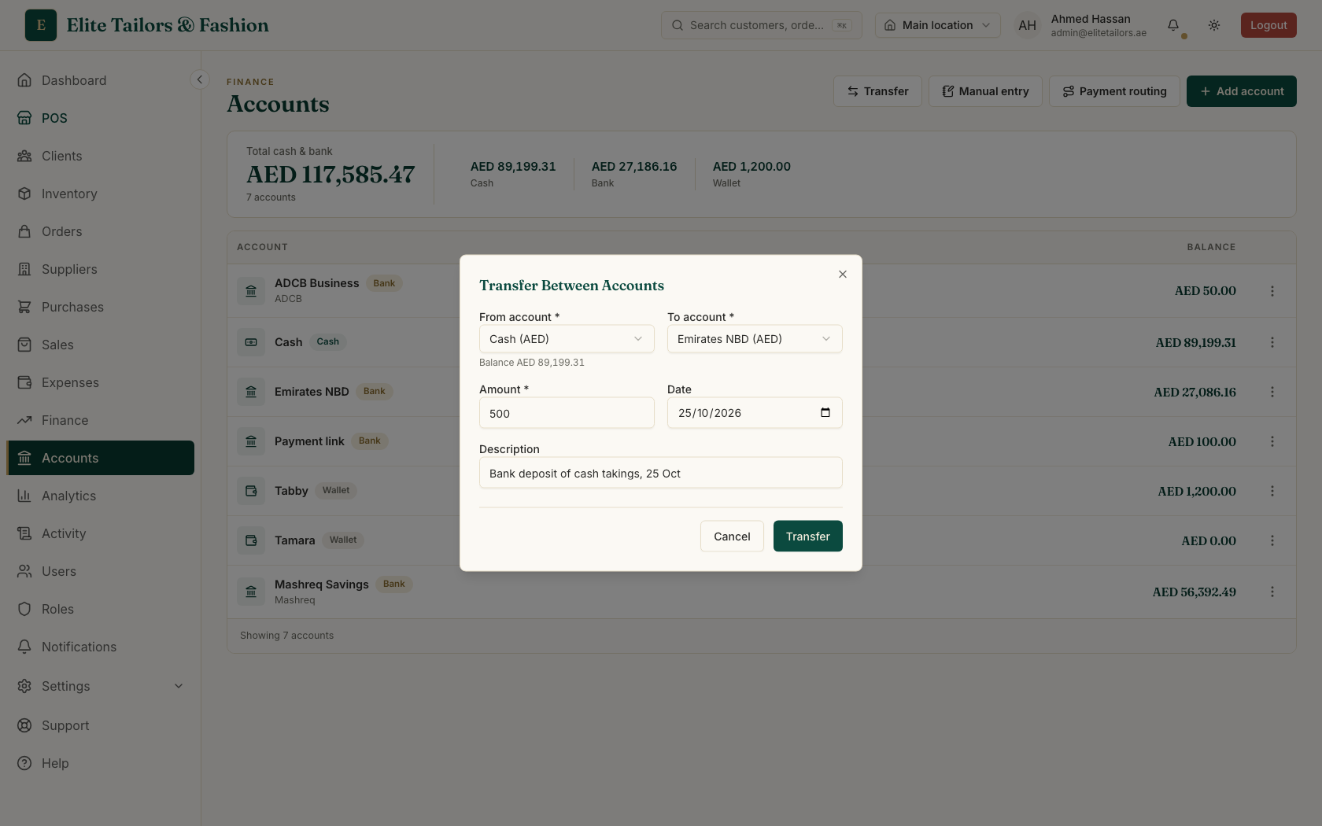Click the AH user avatar
Screen dimensions: 1322x826
pos(1027,25)
